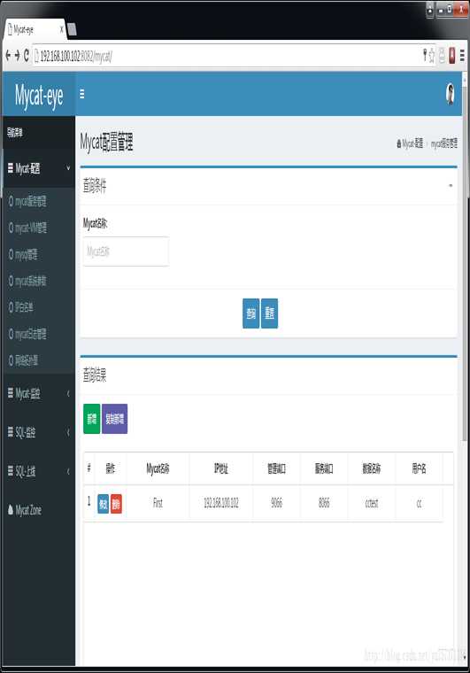Screen dimensions: 470x673
Task: Expand the SQL-监控 sidebar menu
Action: pos(39,432)
